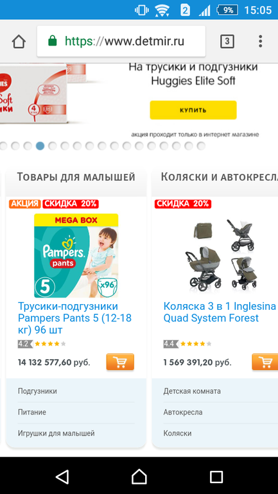Image resolution: width=278 pixels, height=494 pixels.
Task: Open the tab switcher showing 3 tabs
Action: (227, 41)
